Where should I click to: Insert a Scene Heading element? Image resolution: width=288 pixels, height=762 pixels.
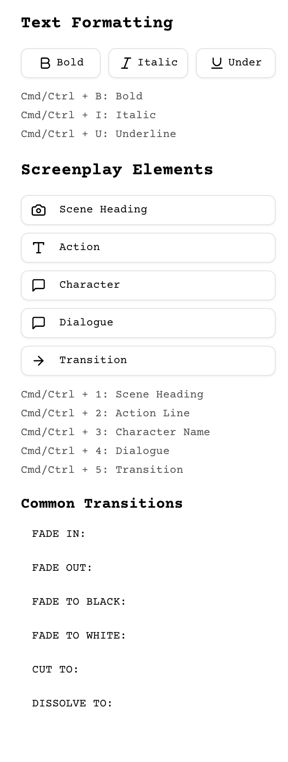(x=148, y=210)
